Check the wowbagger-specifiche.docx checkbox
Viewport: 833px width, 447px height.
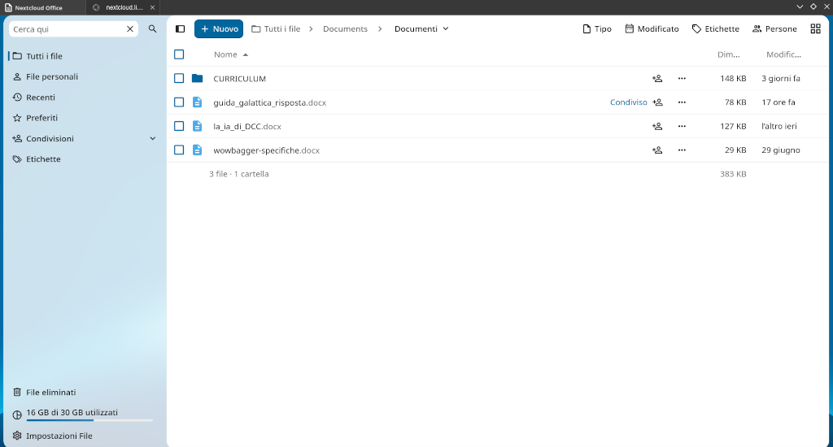coord(179,150)
